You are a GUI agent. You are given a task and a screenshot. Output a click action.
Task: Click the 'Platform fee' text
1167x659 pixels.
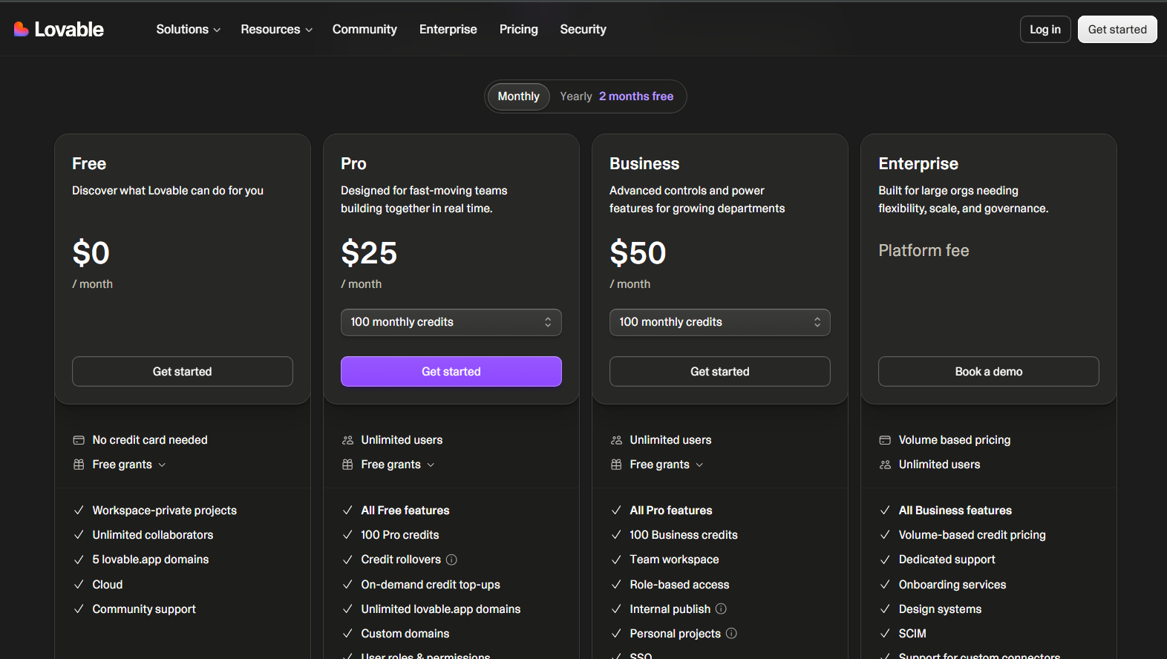(924, 251)
